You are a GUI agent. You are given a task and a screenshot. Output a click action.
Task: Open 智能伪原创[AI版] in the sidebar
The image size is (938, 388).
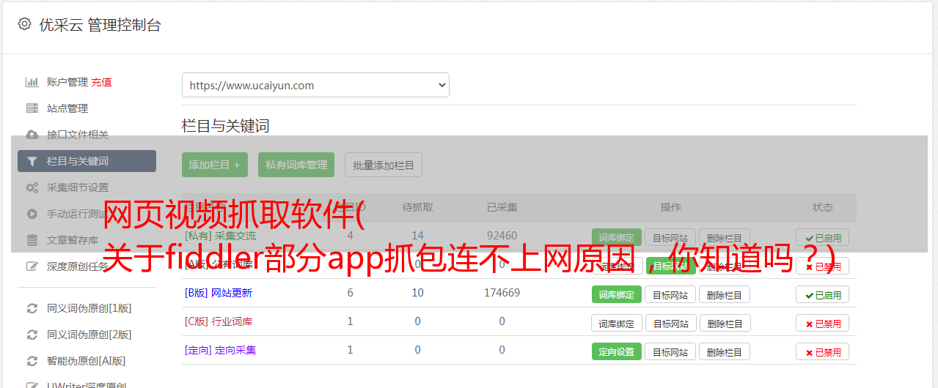click(x=87, y=361)
